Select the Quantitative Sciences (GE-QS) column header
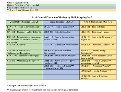 pyautogui.click(x=25, y=23)
